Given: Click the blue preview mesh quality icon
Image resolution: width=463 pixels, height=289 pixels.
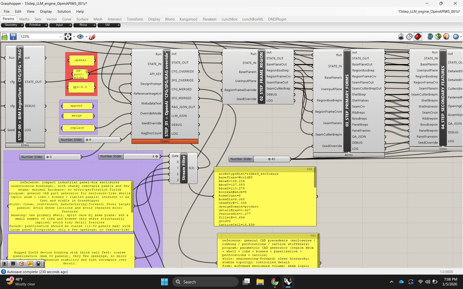Looking at the screenshot, I should coord(456,37).
